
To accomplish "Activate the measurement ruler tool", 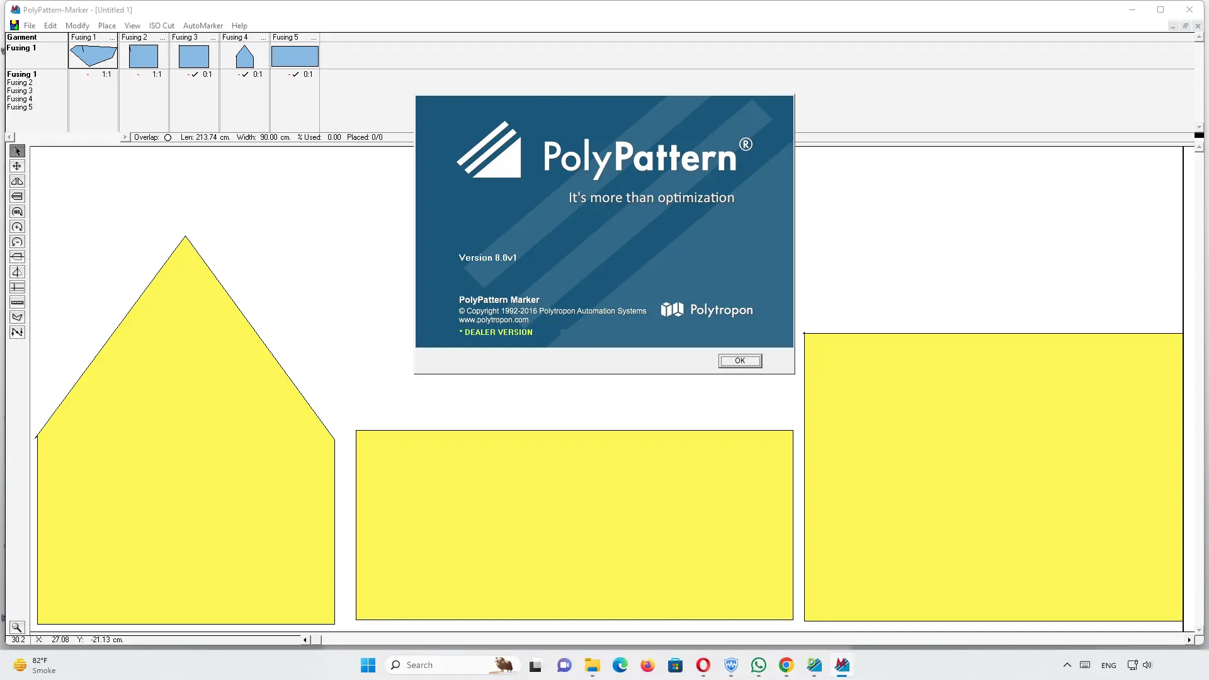I will [17, 302].
